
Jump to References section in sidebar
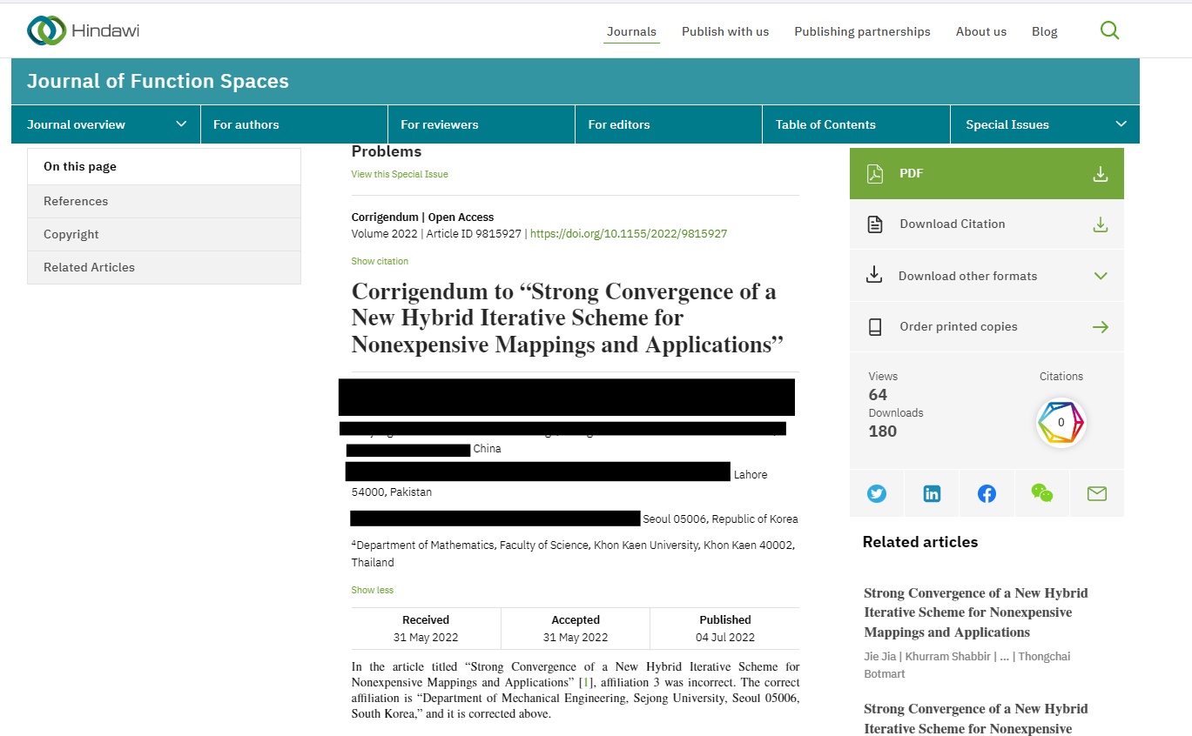77,201
